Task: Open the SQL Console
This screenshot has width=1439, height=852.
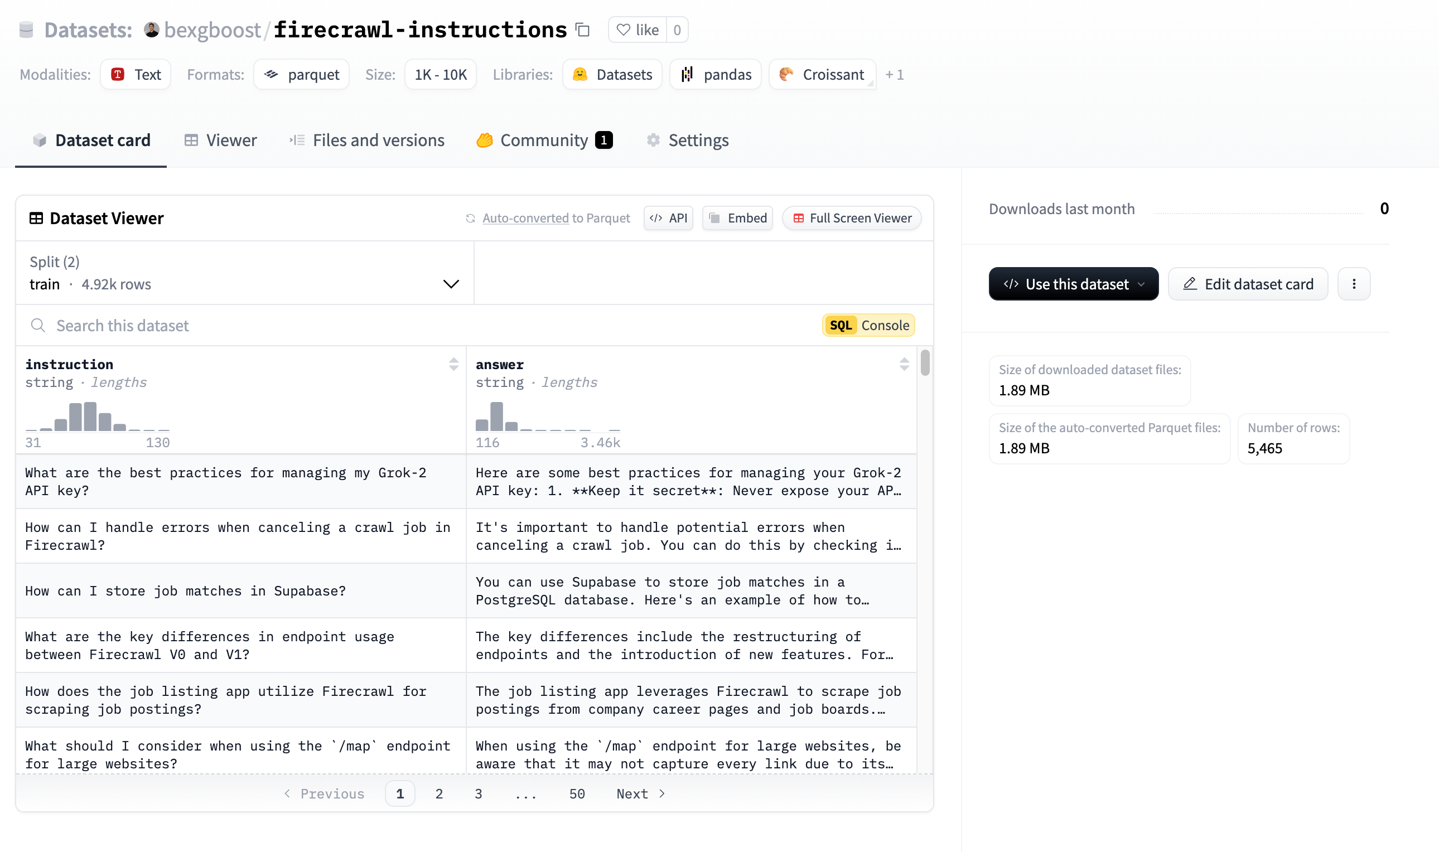Action: 868,326
